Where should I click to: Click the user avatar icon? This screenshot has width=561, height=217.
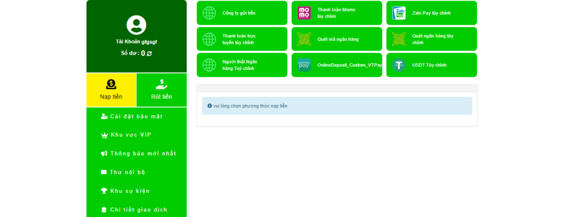coord(136,25)
